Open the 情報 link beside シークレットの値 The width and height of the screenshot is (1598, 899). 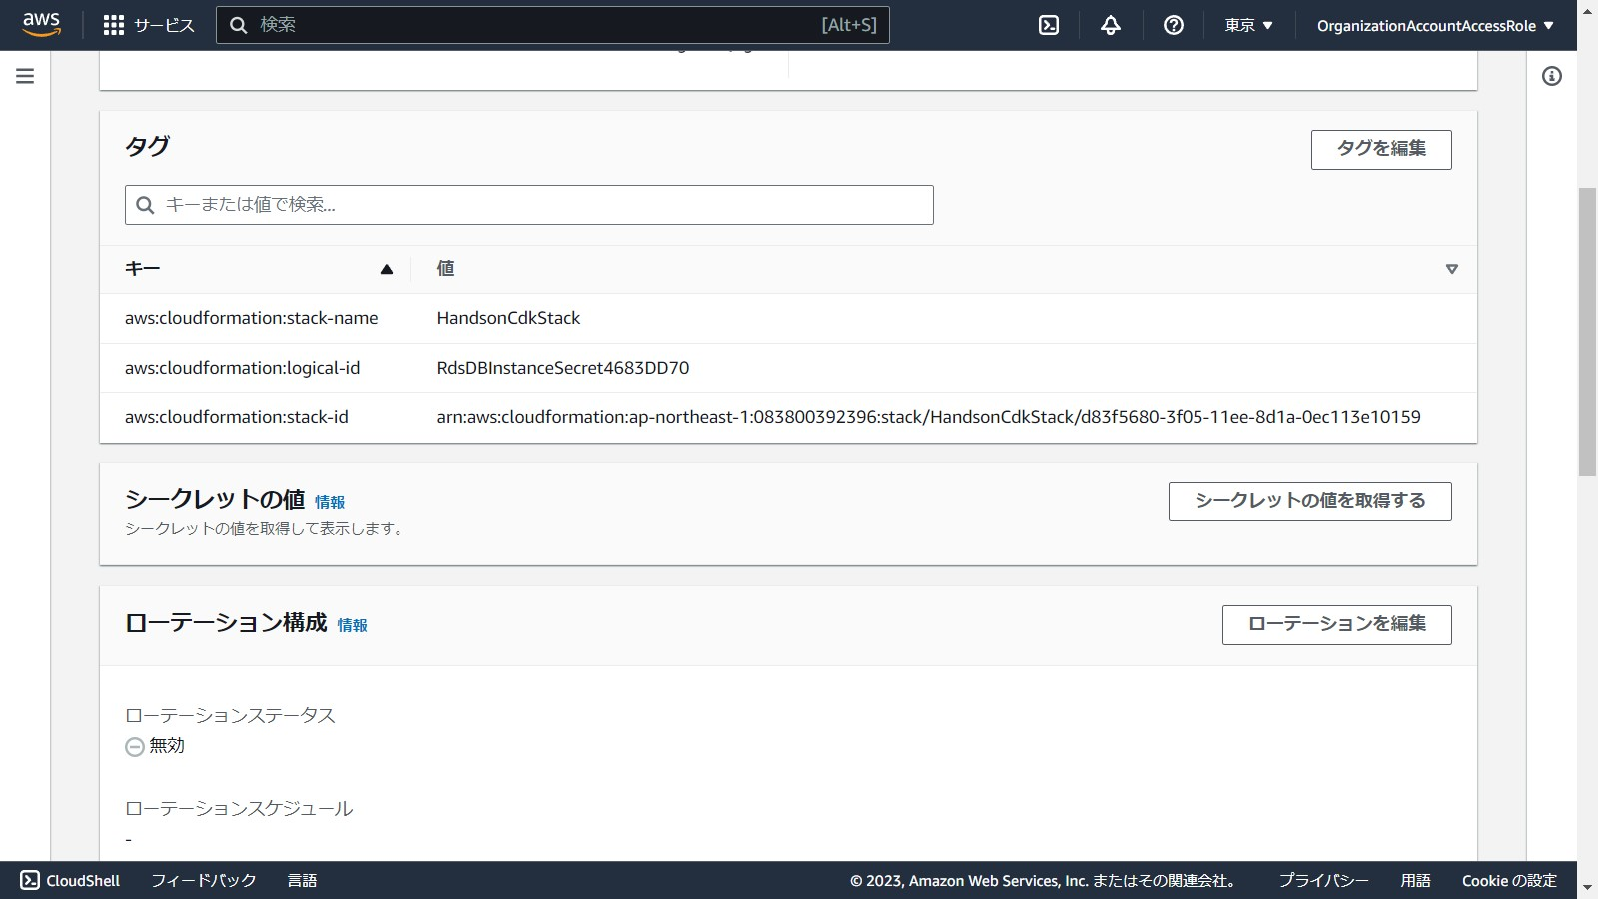click(330, 502)
